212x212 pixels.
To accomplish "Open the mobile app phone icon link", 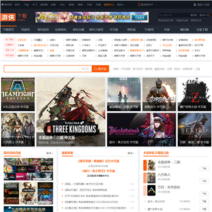I will tap(139, 5).
